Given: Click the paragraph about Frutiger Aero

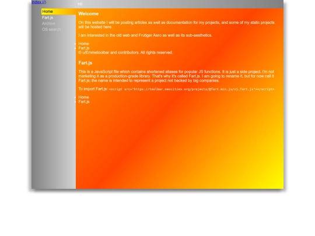Looking at the screenshot, I should coord(145,36).
